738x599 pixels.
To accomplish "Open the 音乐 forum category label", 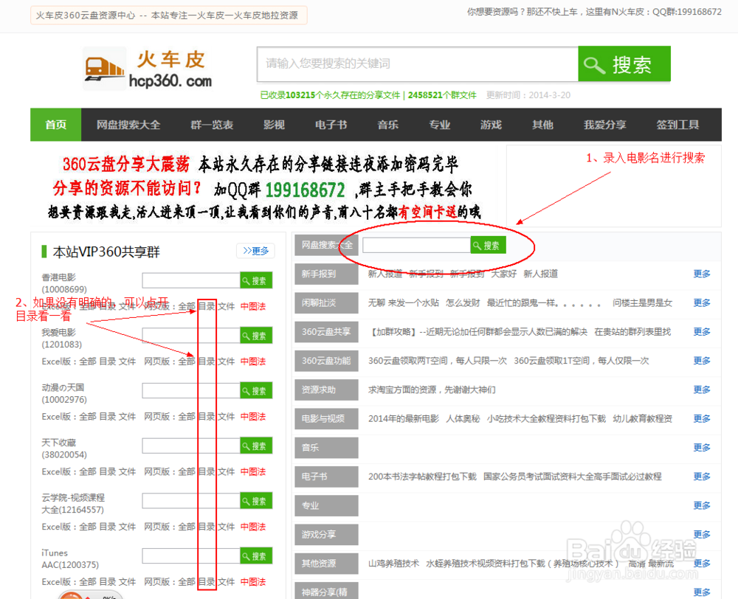I will (x=326, y=448).
